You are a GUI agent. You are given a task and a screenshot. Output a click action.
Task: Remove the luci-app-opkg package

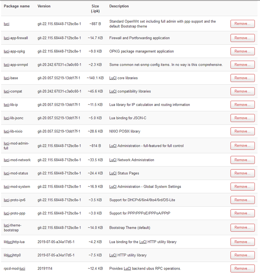[243, 51]
